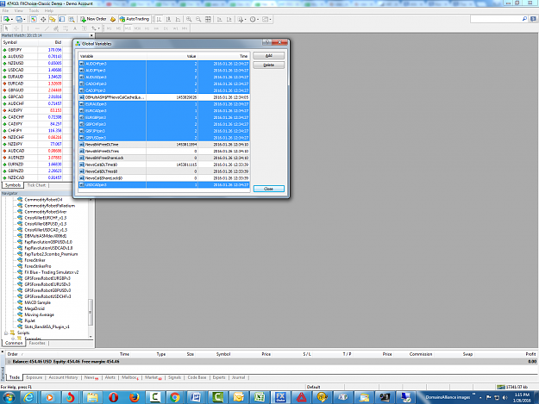Toggle the Terminal window icon
The height and width of the screenshot is (404, 539).
pyautogui.click(x=62, y=19)
